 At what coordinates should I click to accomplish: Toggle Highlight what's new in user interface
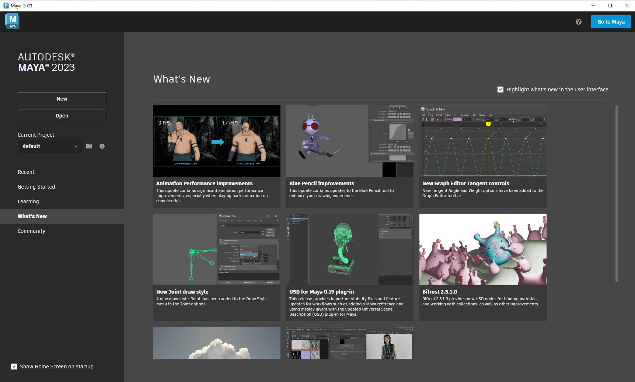click(x=500, y=90)
